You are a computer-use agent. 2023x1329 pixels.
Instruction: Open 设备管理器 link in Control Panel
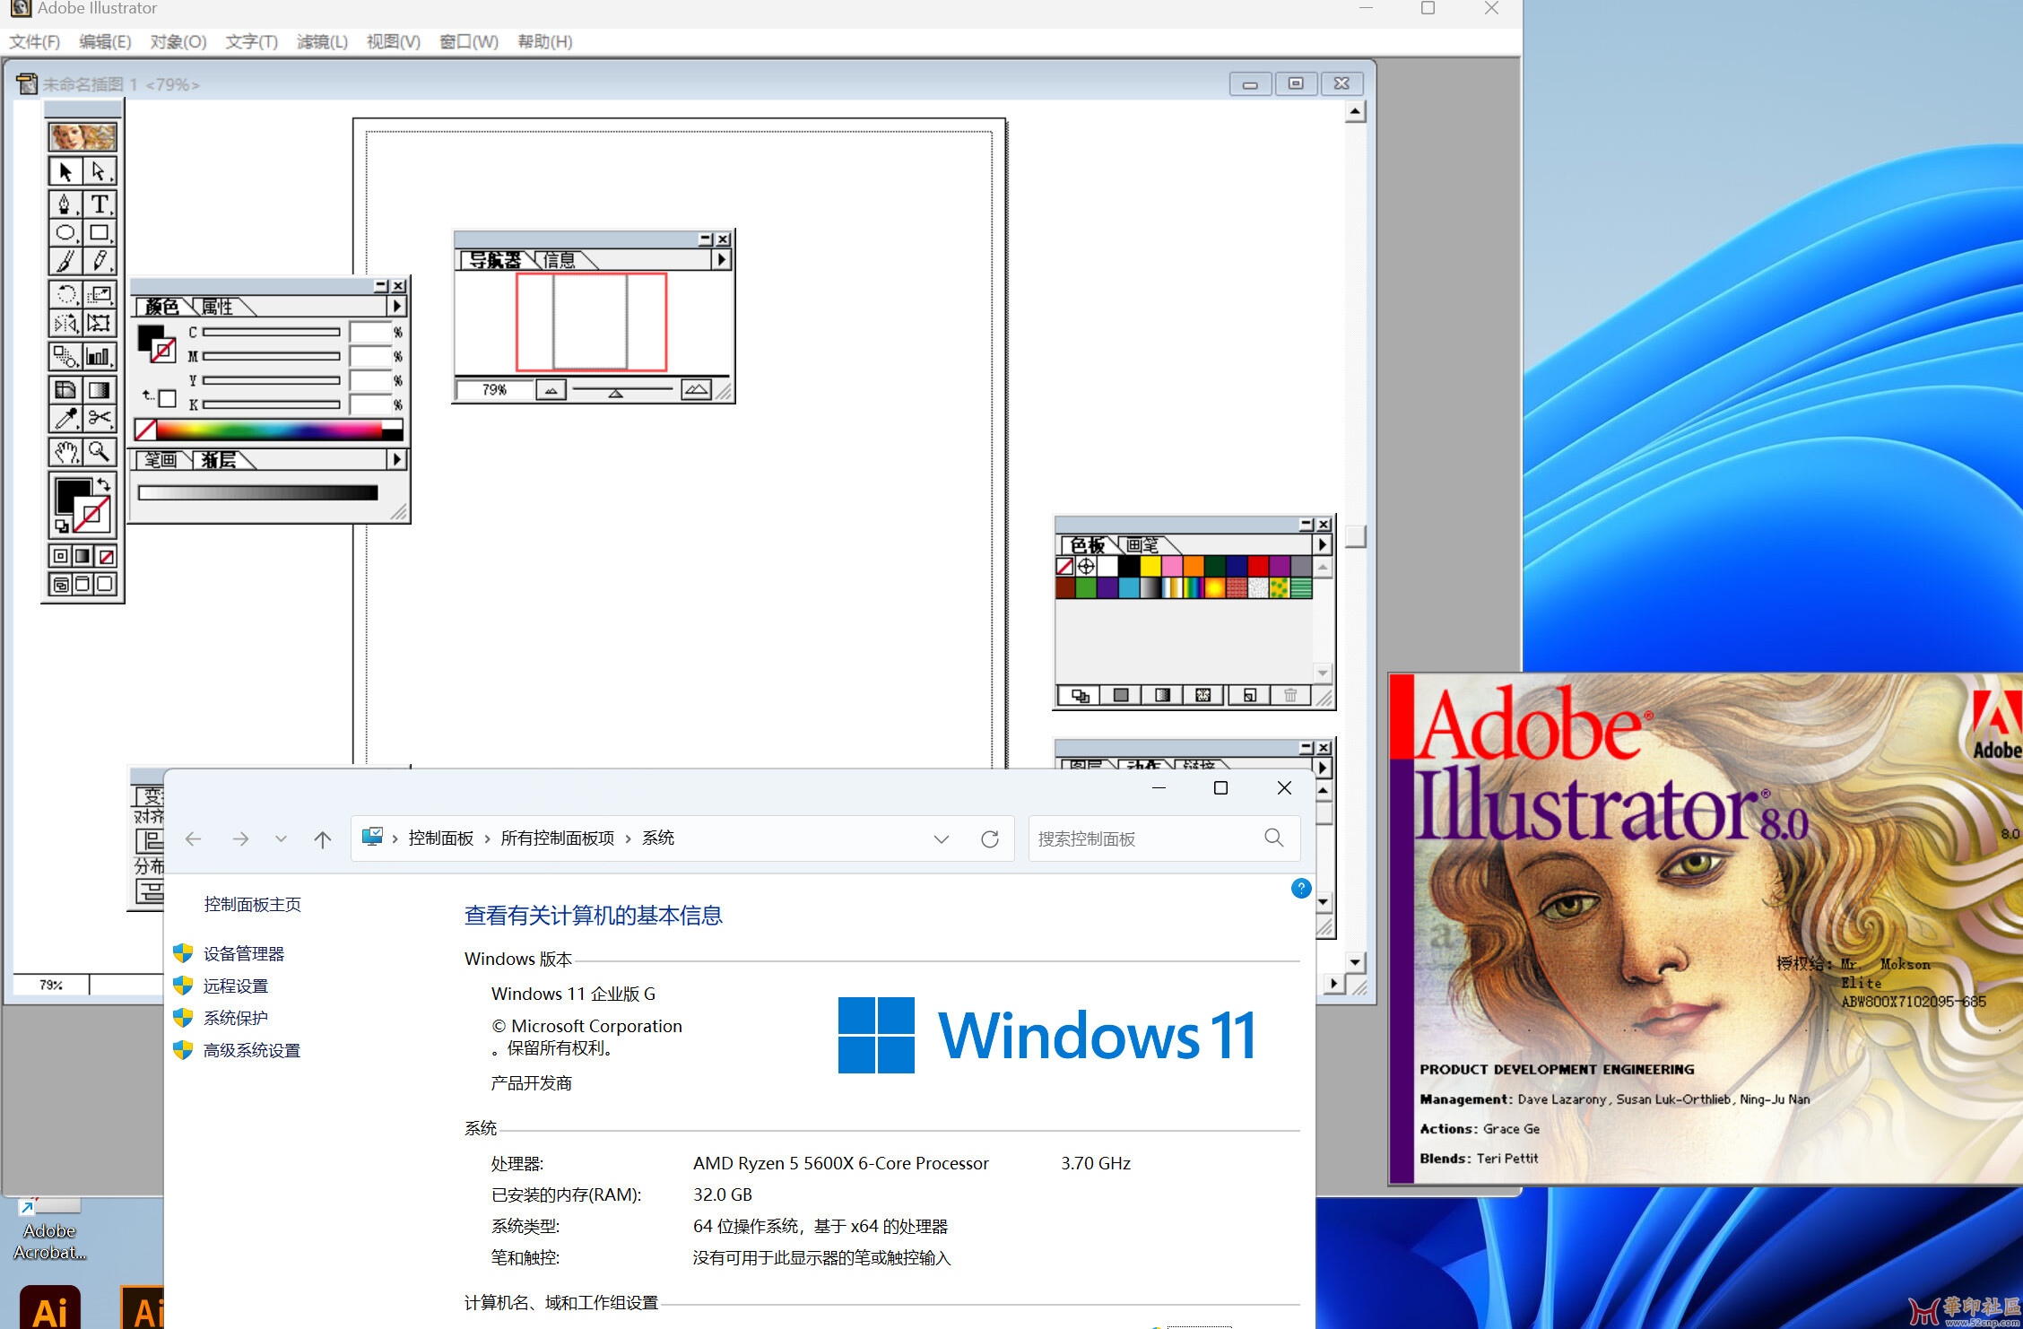pos(243,953)
